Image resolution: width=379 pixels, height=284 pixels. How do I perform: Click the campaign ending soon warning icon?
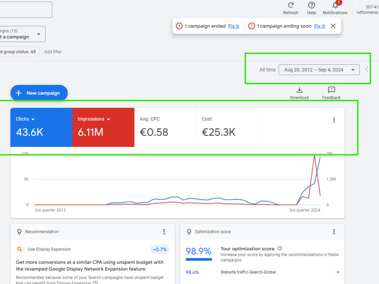click(x=251, y=26)
